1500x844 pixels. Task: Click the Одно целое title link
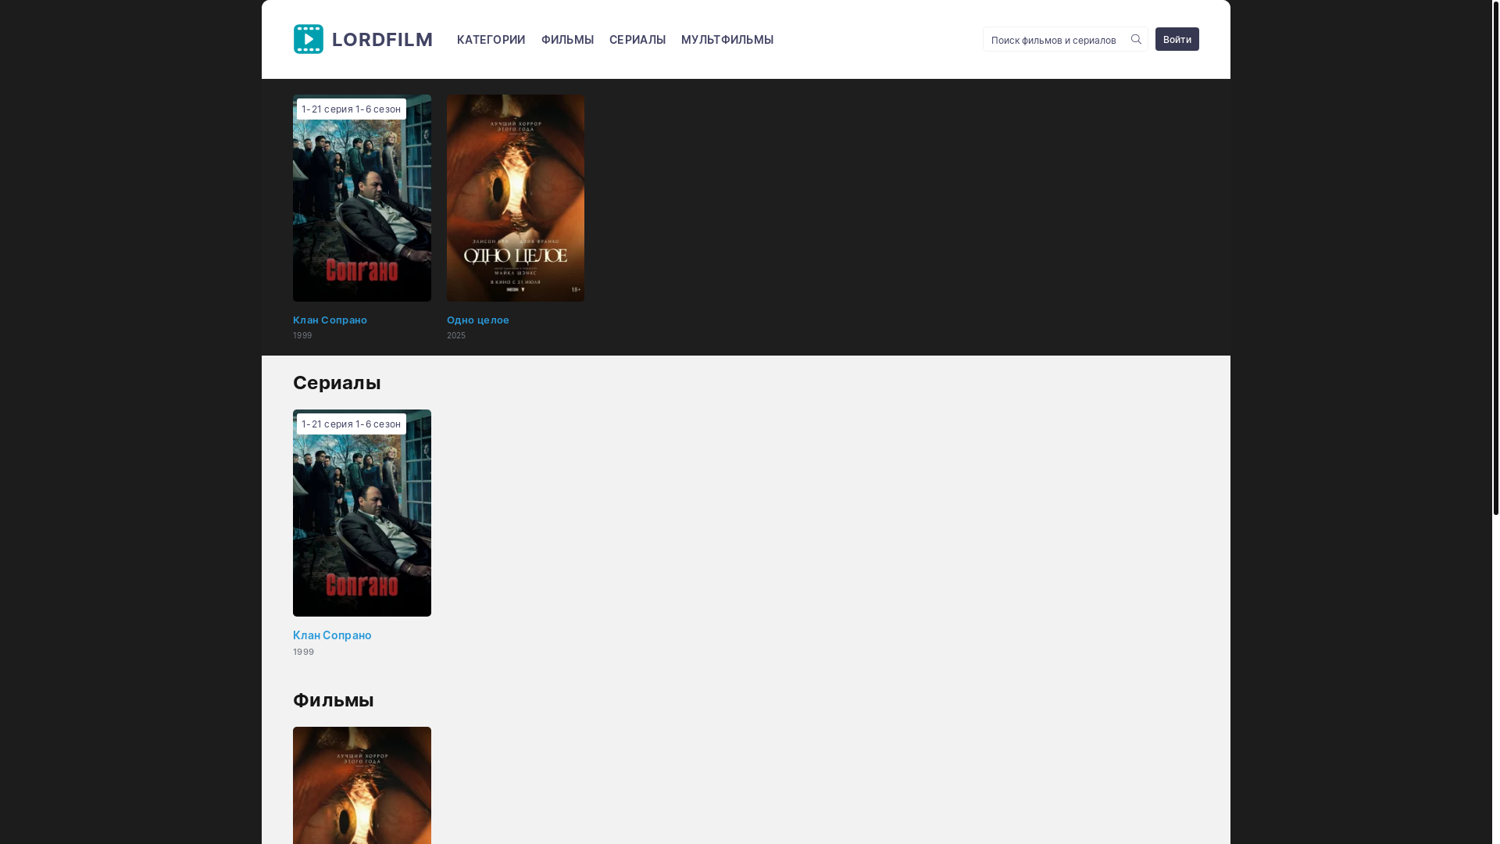(x=478, y=320)
